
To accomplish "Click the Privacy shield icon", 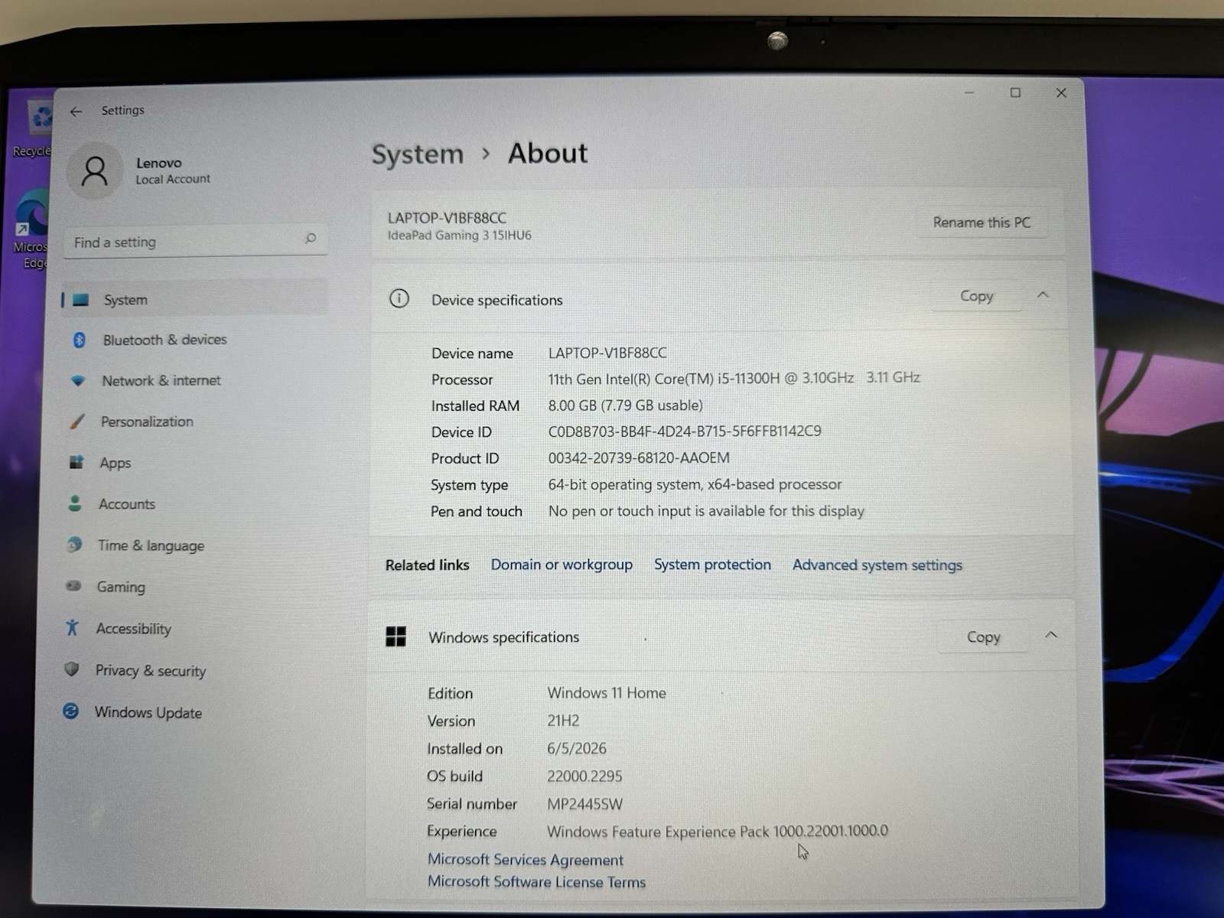I will [x=72, y=669].
